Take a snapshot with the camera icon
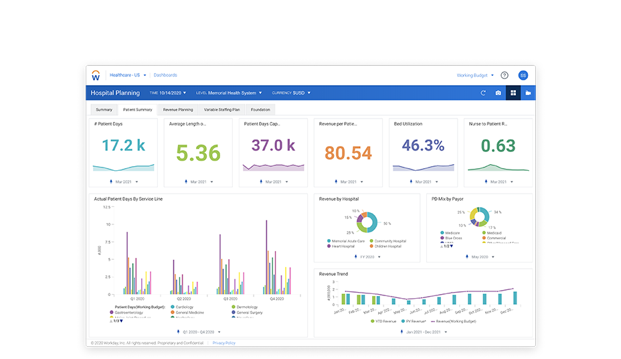Screen dimensions: 621x359 coord(498,93)
